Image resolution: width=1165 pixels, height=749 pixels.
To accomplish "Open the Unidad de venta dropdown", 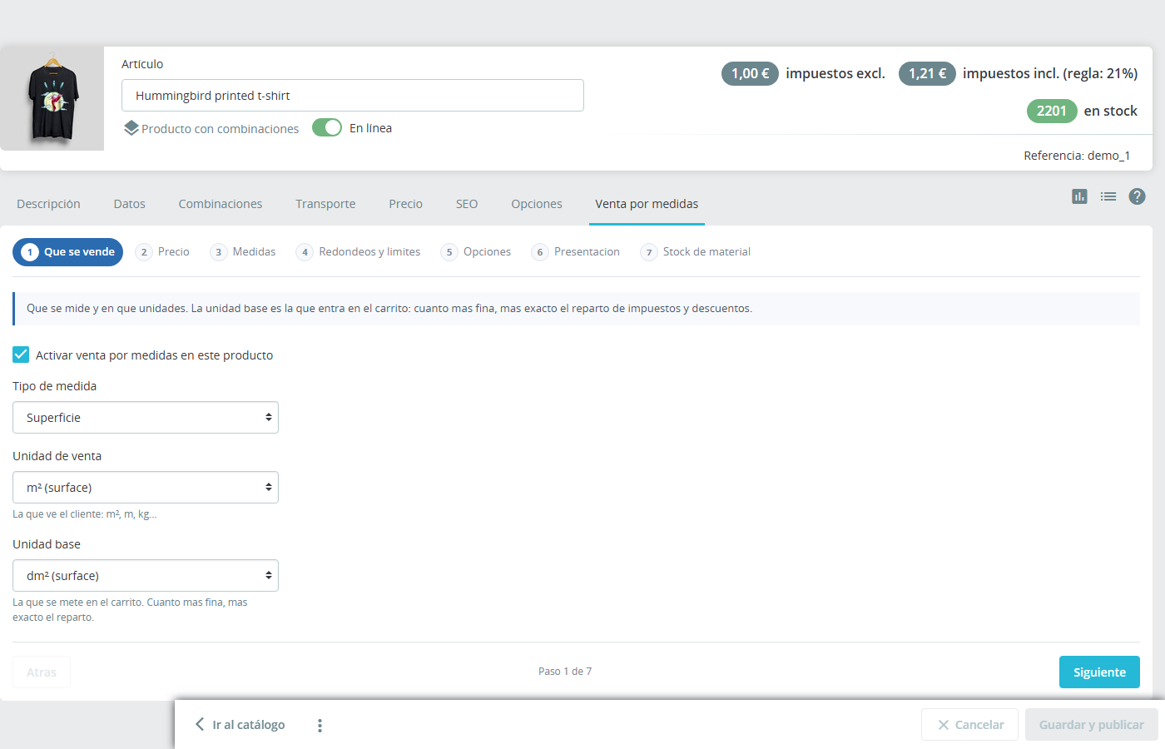I will (146, 488).
